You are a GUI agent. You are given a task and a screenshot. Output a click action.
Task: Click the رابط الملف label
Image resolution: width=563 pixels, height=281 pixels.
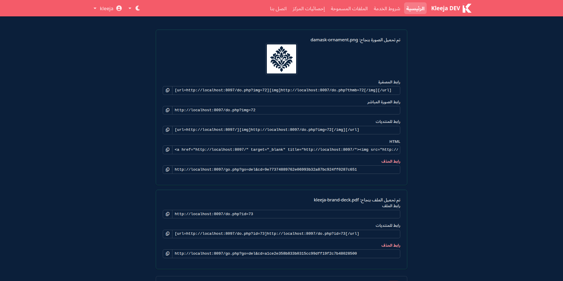click(391, 206)
